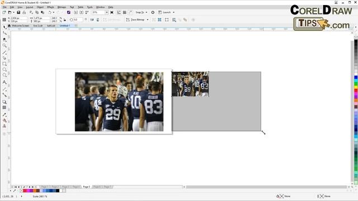The width and height of the screenshot is (358, 201).
Task: Toggle the lock ratio padlock
Action: [65, 20]
